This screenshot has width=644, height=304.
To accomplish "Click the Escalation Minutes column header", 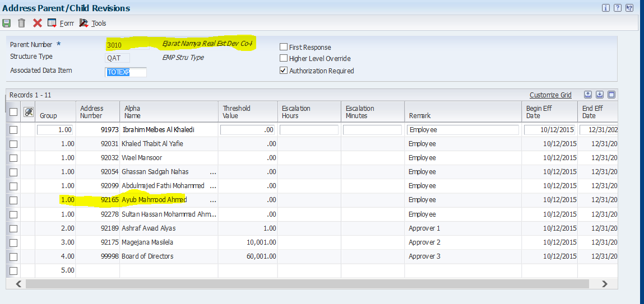I will [x=373, y=112].
